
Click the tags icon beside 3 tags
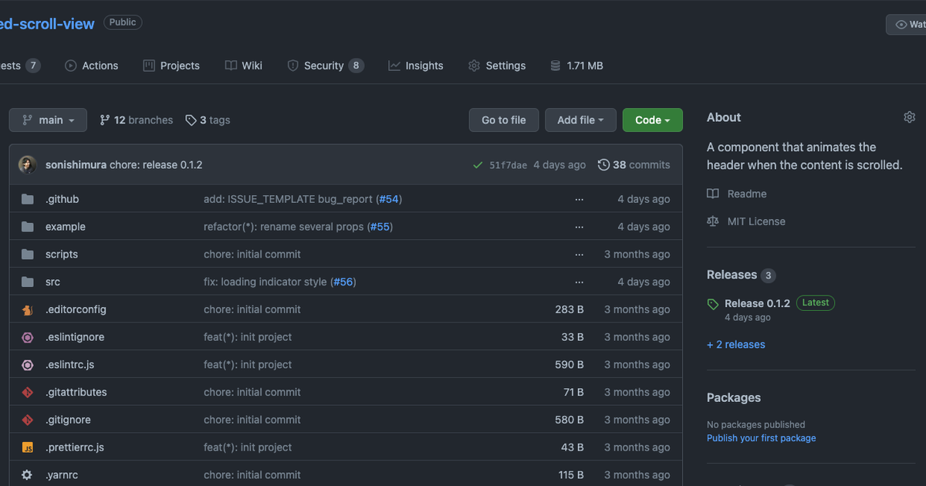pyautogui.click(x=191, y=120)
